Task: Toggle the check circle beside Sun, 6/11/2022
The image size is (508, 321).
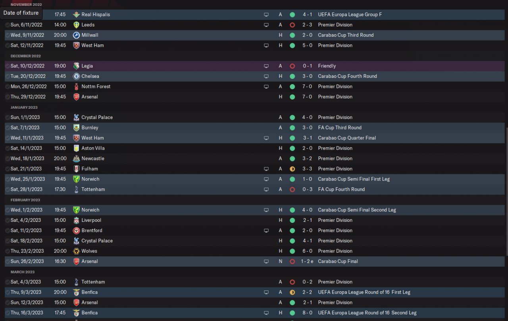Action: pyautogui.click(x=8, y=25)
